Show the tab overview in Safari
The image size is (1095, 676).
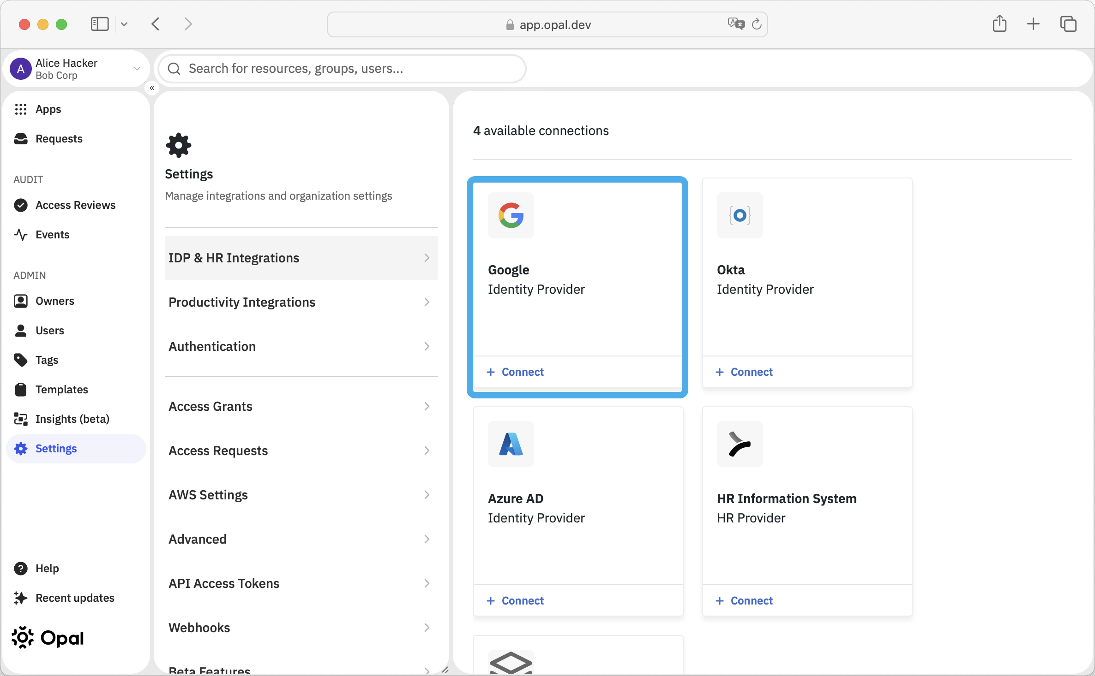pyautogui.click(x=1069, y=24)
